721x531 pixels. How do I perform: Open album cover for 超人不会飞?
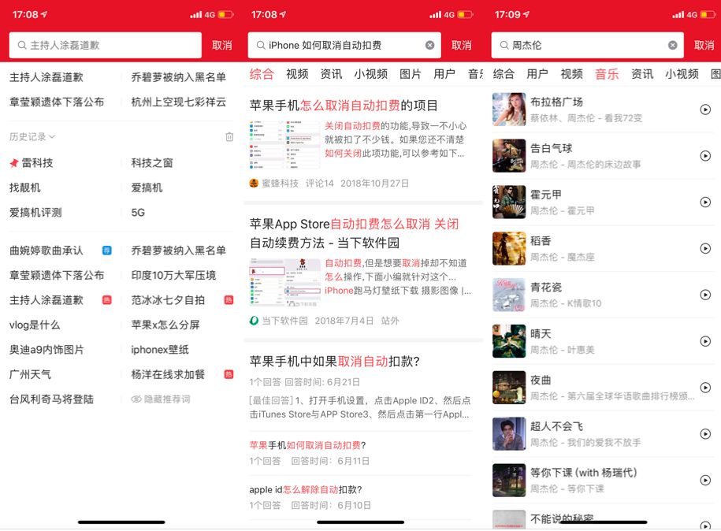(x=508, y=434)
